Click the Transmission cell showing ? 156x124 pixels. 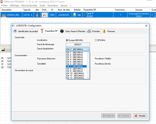[x=120, y=15]
